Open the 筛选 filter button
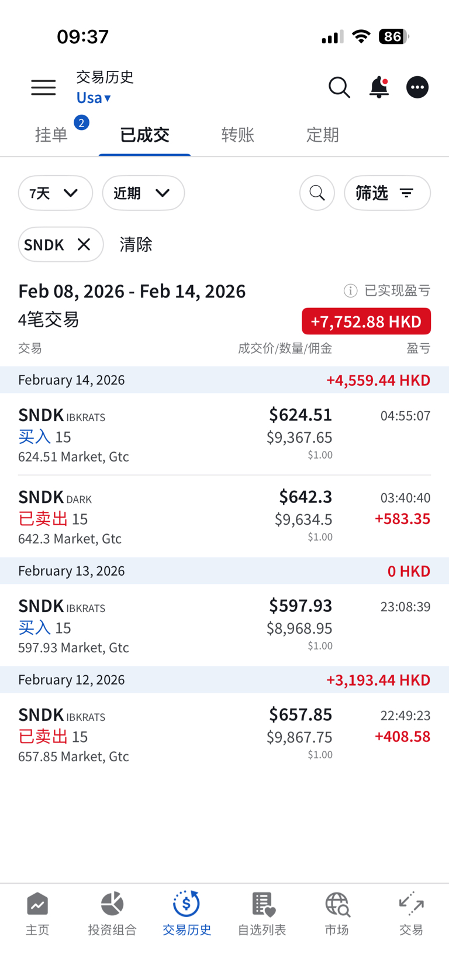Viewport: 449px width, 978px height. point(387,193)
